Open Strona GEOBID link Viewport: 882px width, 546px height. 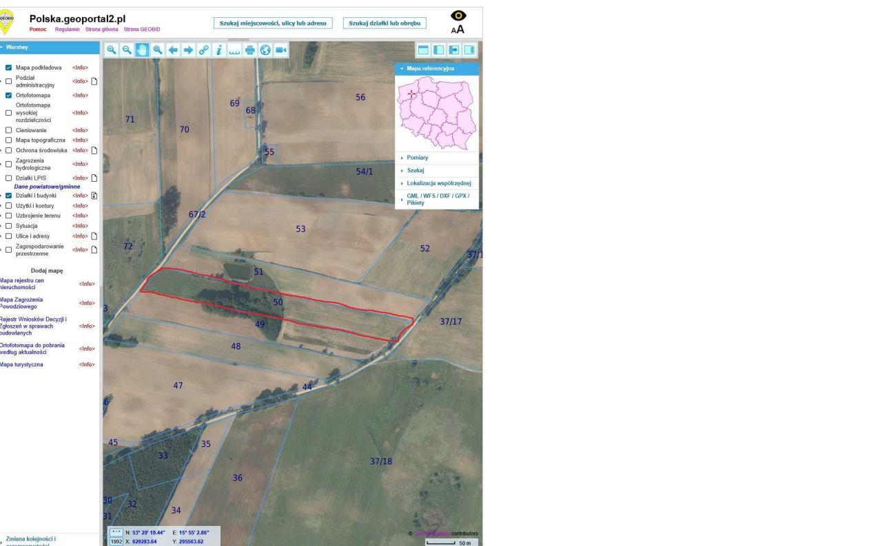click(142, 30)
